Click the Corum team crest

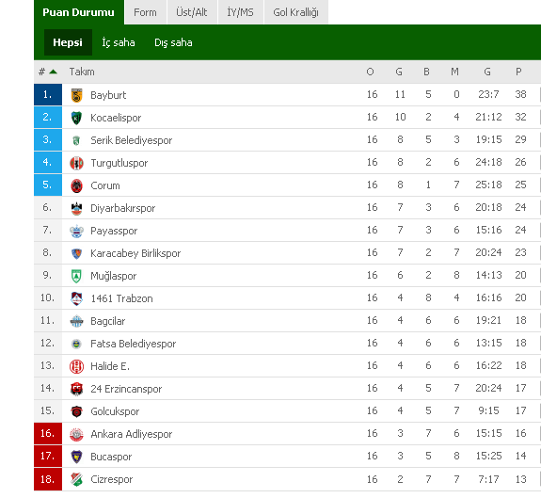76,186
